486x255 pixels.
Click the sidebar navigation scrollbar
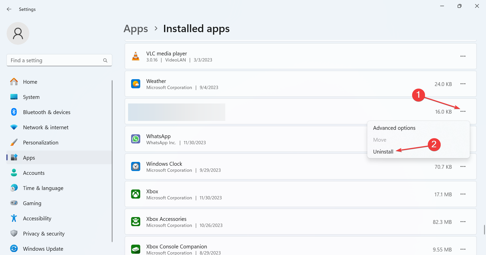112,161
